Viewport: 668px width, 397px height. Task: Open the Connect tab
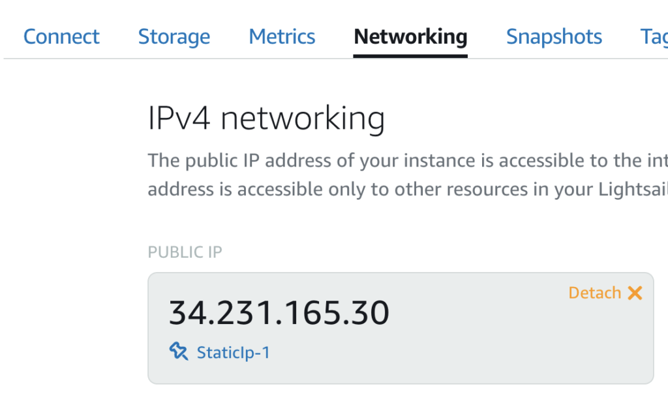pos(61,36)
